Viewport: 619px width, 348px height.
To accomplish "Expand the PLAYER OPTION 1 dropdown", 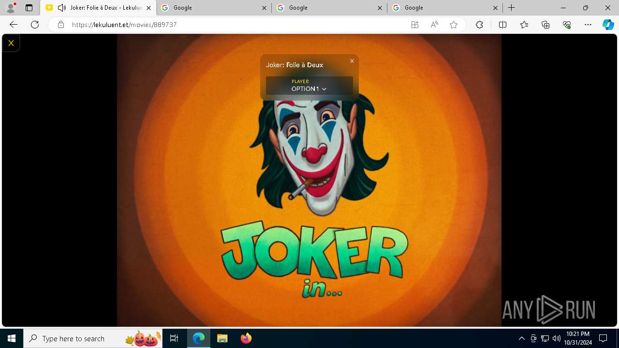I will coord(309,86).
